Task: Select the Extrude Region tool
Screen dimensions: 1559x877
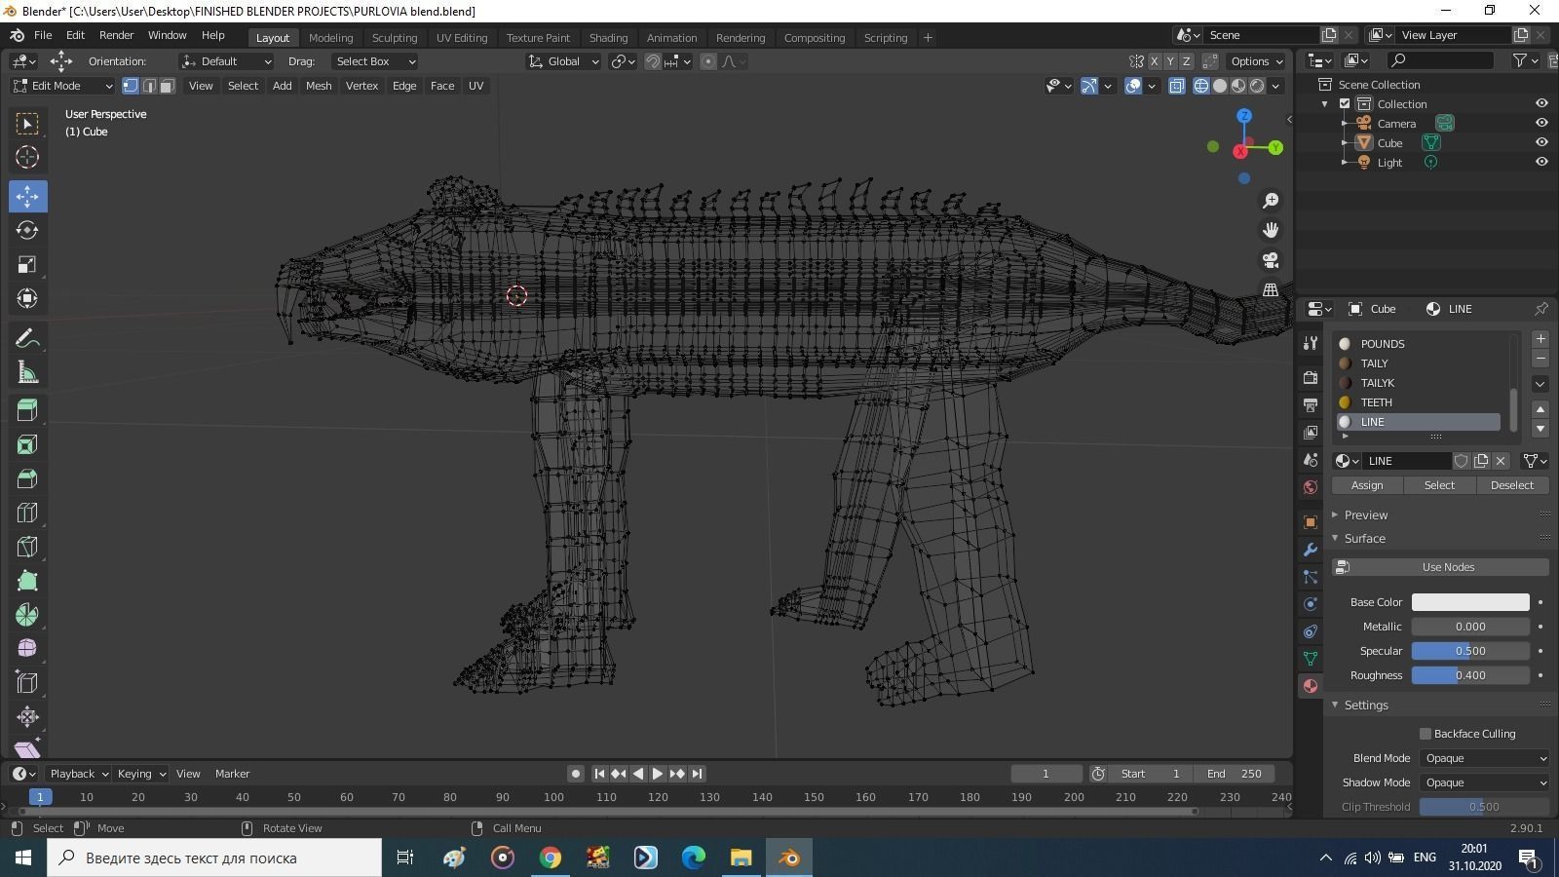Action: click(x=27, y=410)
